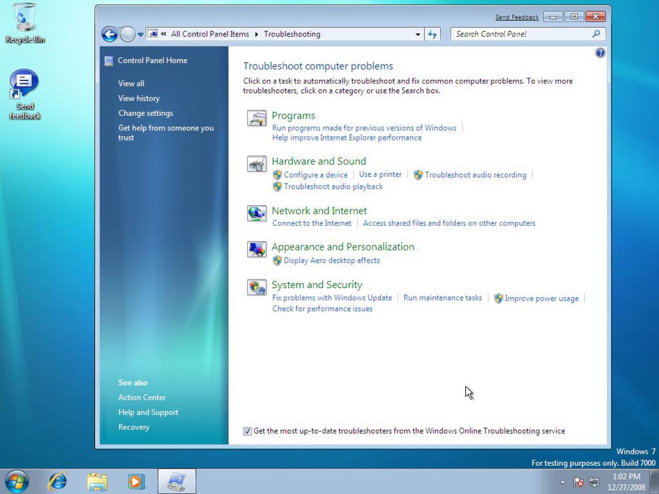Select the Recycle Bin desktop icon
Image resolution: width=659 pixels, height=494 pixels.
click(x=25, y=24)
